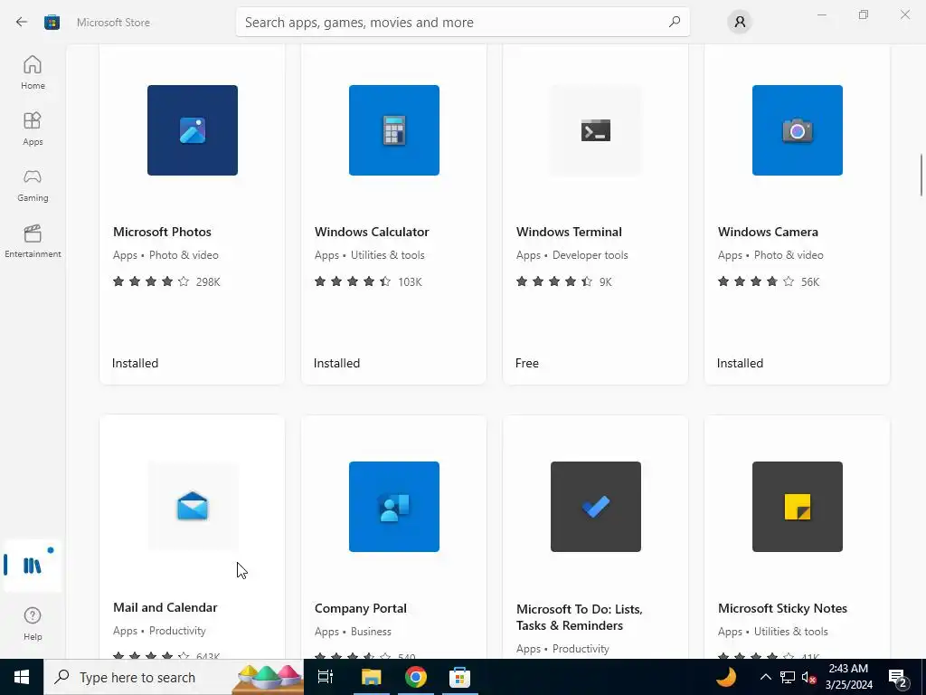Go back with the back arrow
The height and width of the screenshot is (695, 926).
click(22, 23)
